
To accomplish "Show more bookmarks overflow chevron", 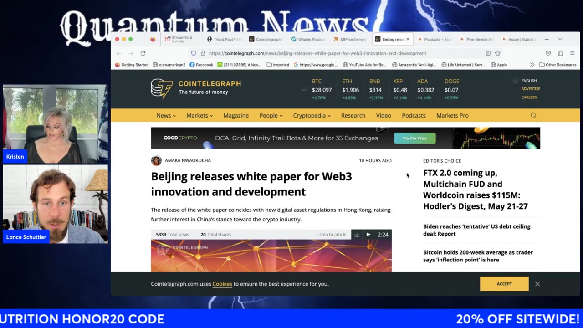I will 532,65.
